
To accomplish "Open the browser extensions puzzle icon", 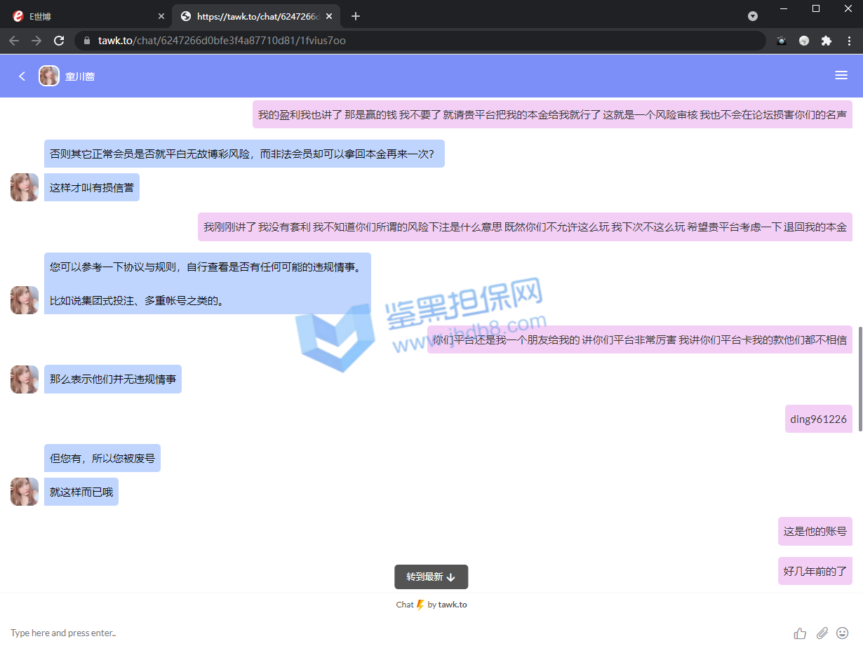I will [x=827, y=41].
